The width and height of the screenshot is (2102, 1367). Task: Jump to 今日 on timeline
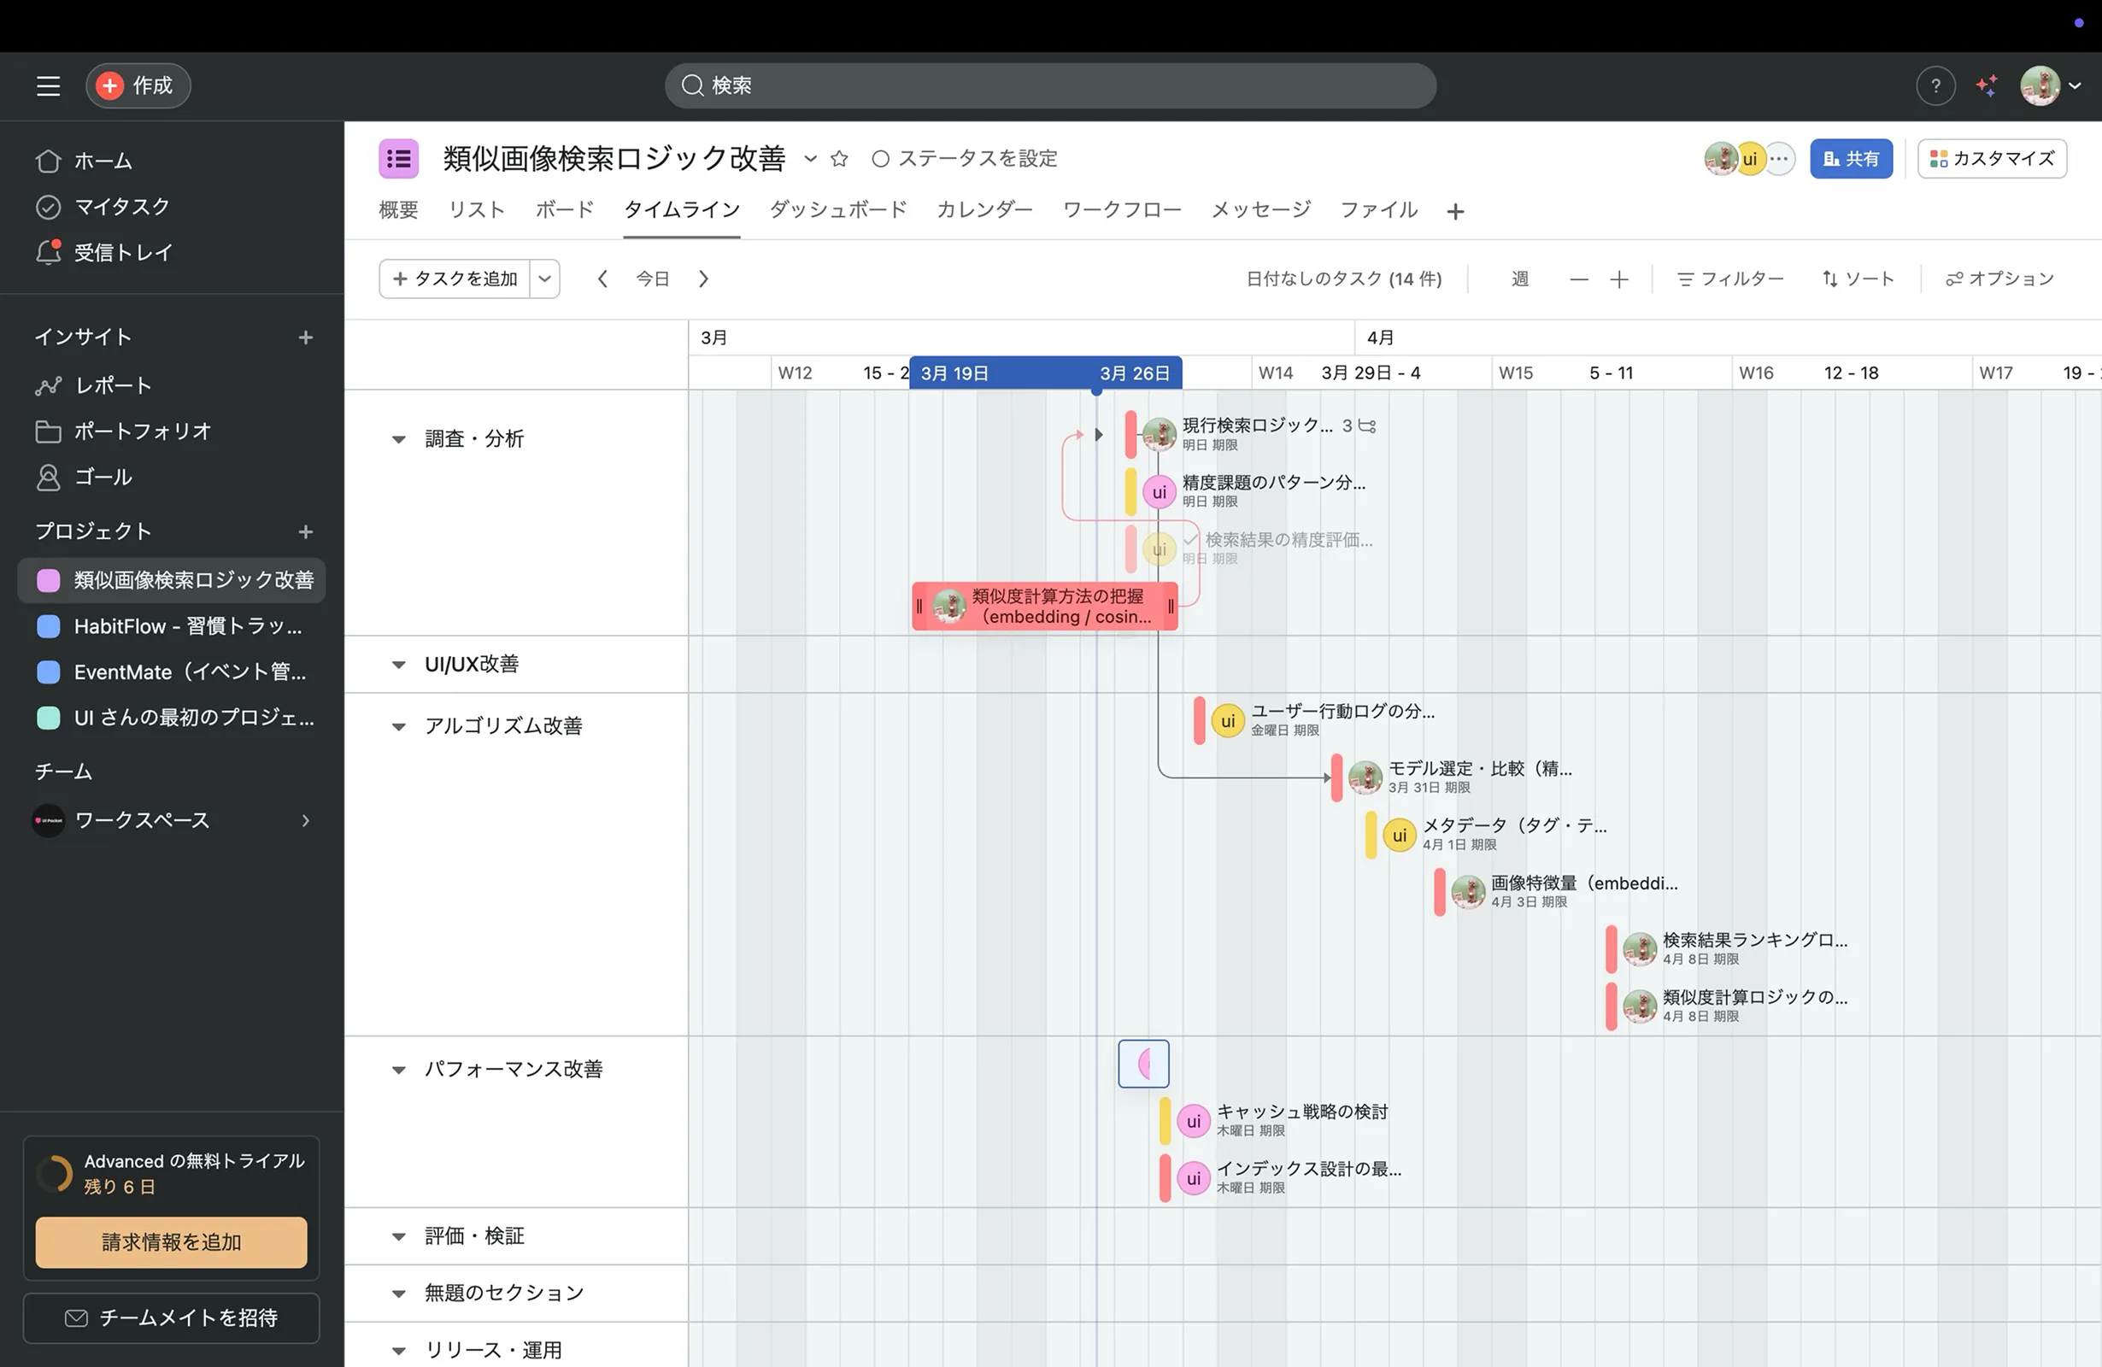653,279
